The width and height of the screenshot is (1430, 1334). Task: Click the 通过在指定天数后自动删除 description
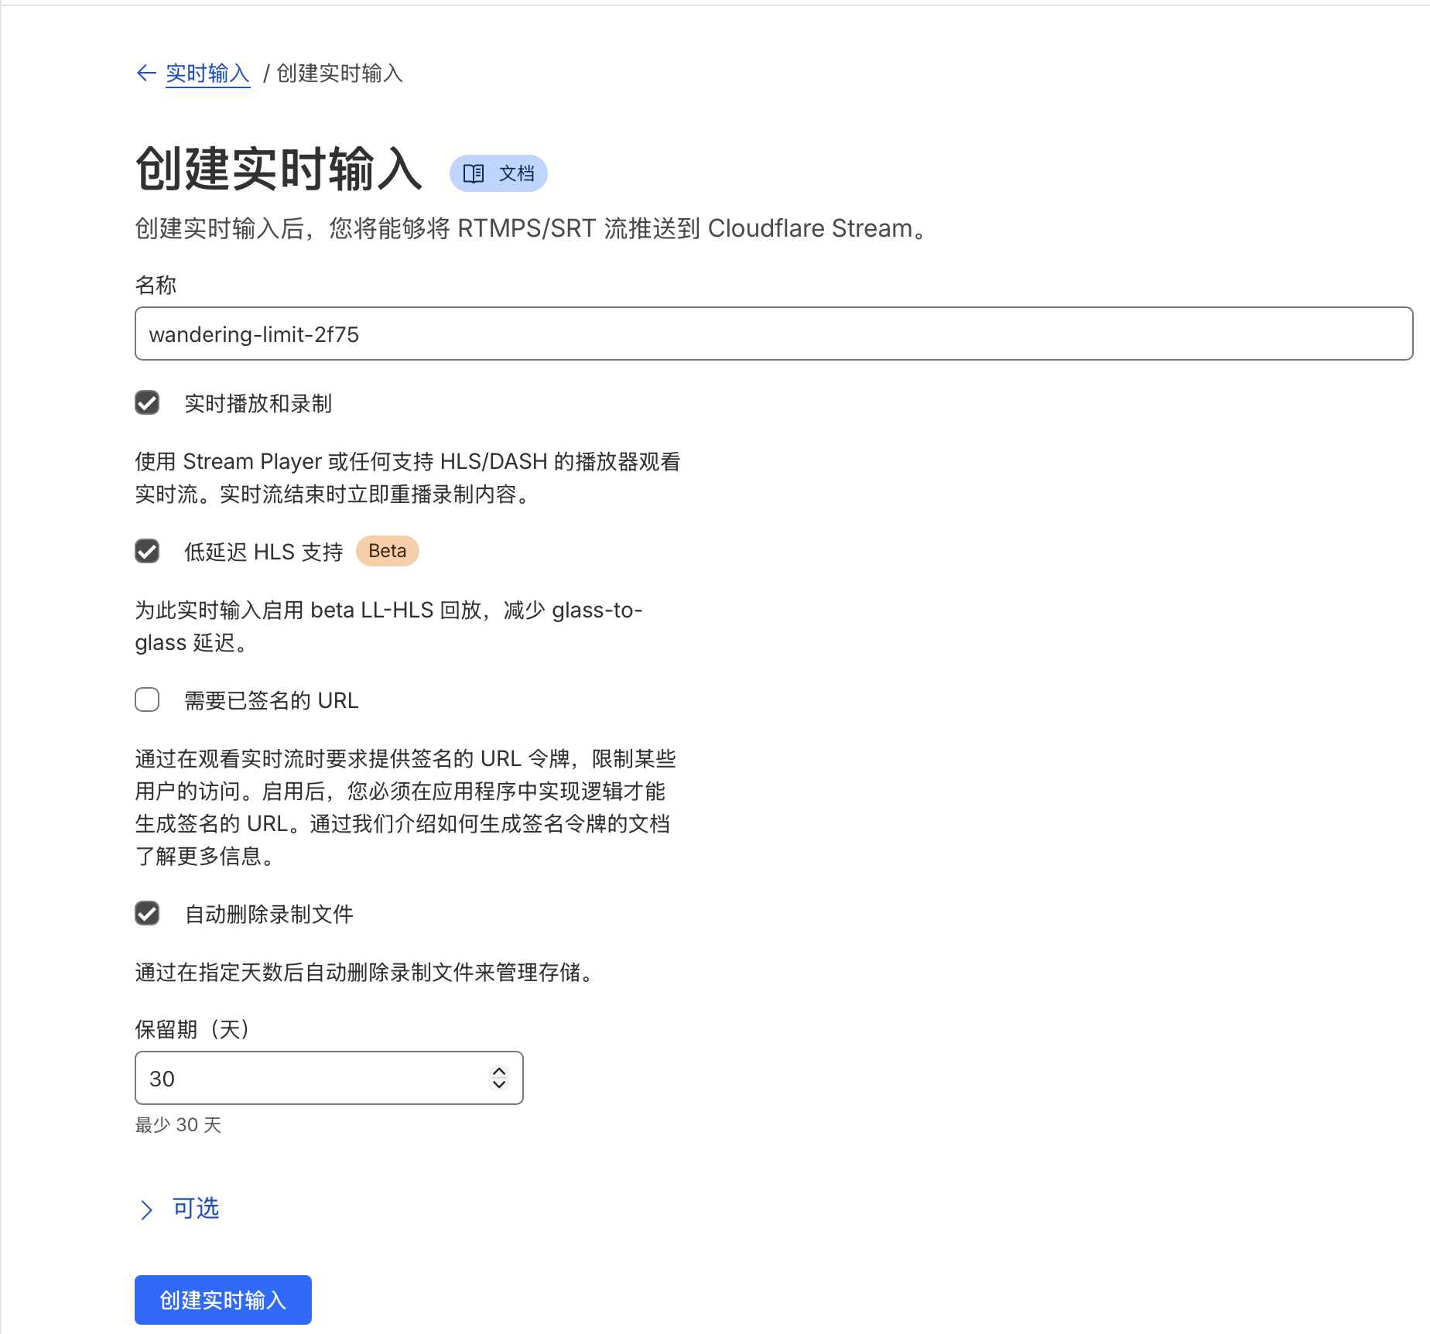tap(366, 972)
